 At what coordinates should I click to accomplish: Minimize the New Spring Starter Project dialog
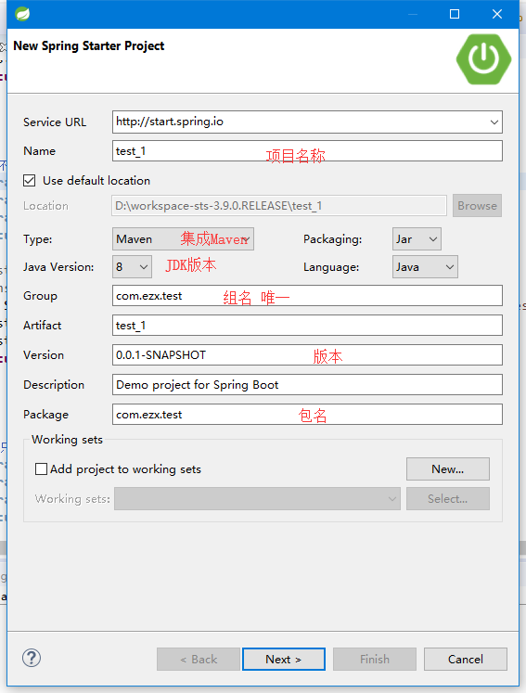coord(413,14)
